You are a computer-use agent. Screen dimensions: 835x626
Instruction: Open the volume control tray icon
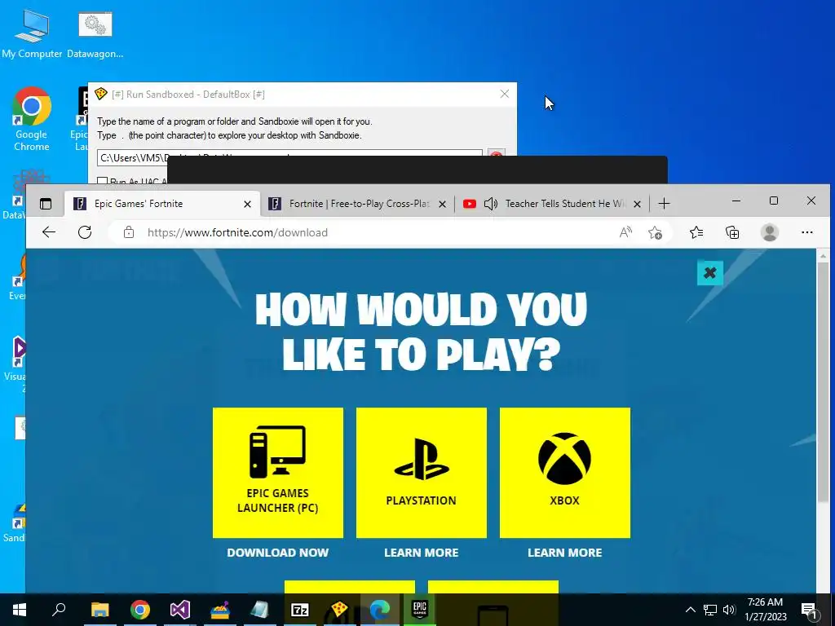[729, 610]
